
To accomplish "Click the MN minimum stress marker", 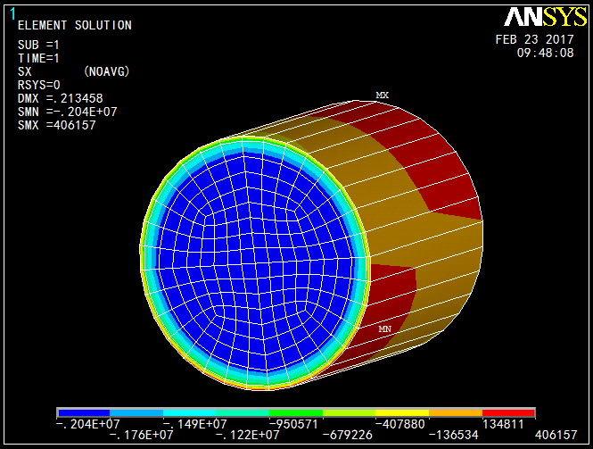I will [x=385, y=329].
